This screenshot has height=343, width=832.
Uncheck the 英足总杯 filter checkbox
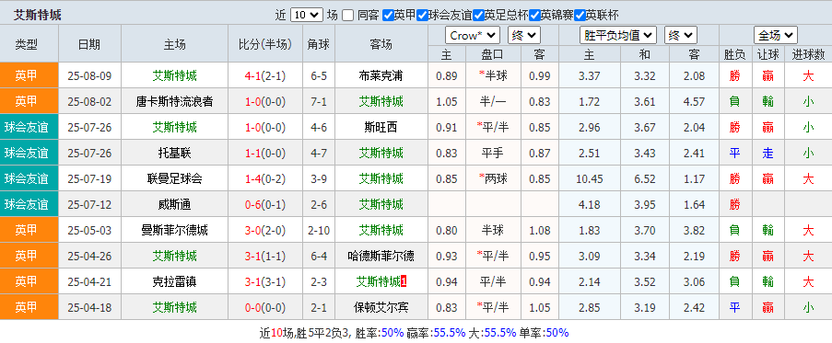click(478, 15)
